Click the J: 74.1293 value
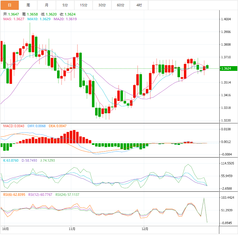 48,160
